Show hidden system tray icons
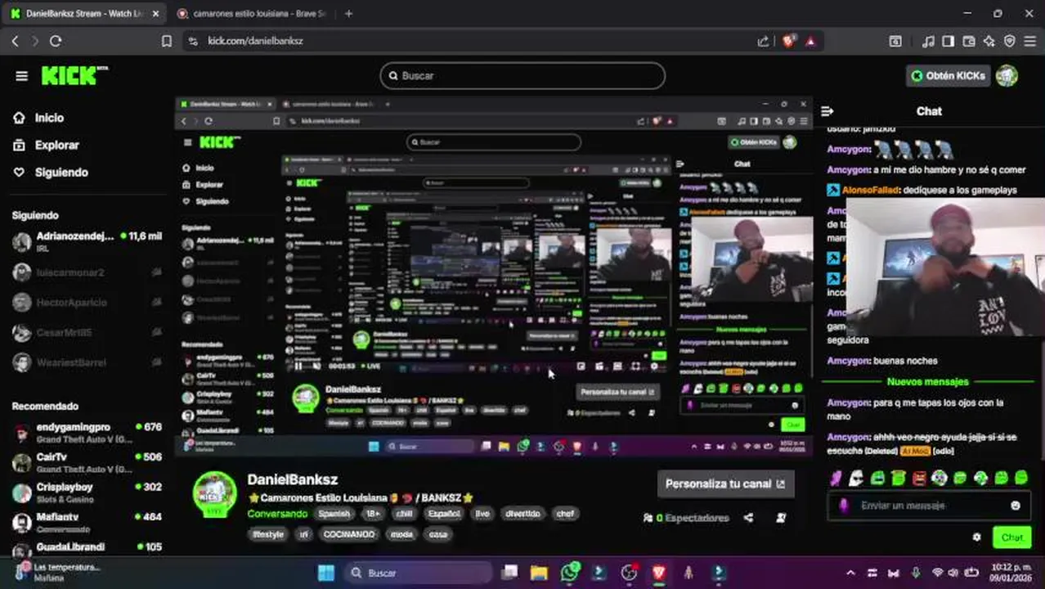The height and width of the screenshot is (589, 1045). pyautogui.click(x=850, y=573)
